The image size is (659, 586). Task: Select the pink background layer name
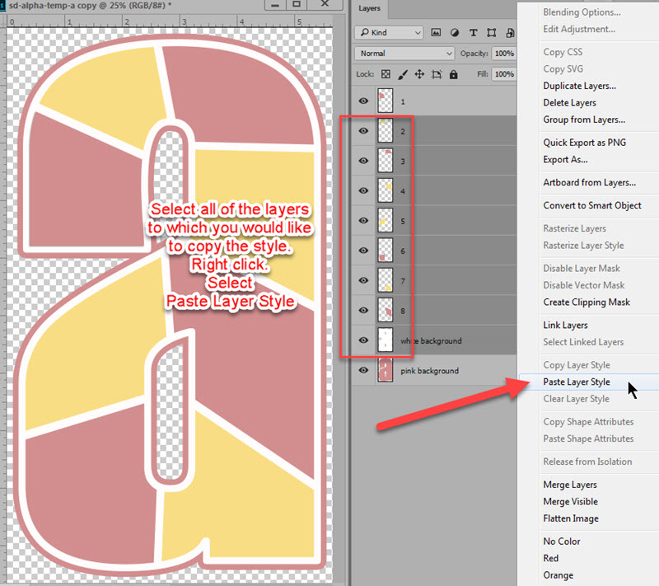[429, 371]
